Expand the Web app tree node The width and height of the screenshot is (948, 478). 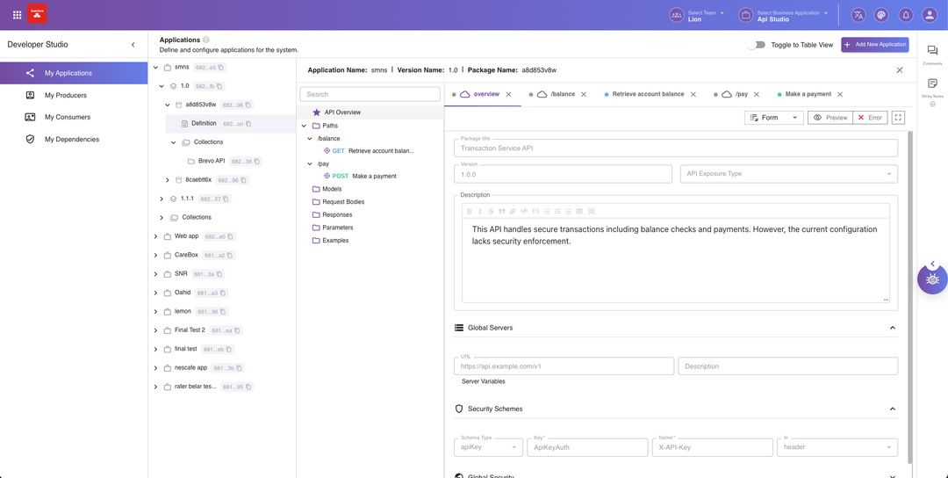pos(155,236)
